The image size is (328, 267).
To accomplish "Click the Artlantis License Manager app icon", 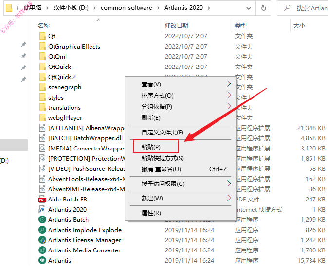I will point(42,240).
